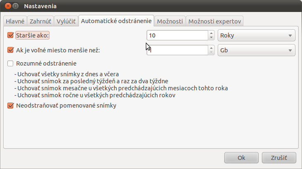Click the Staršie ako number field showing 10
Image resolution: width=302 pixels, height=169 pixels.
(177, 36)
